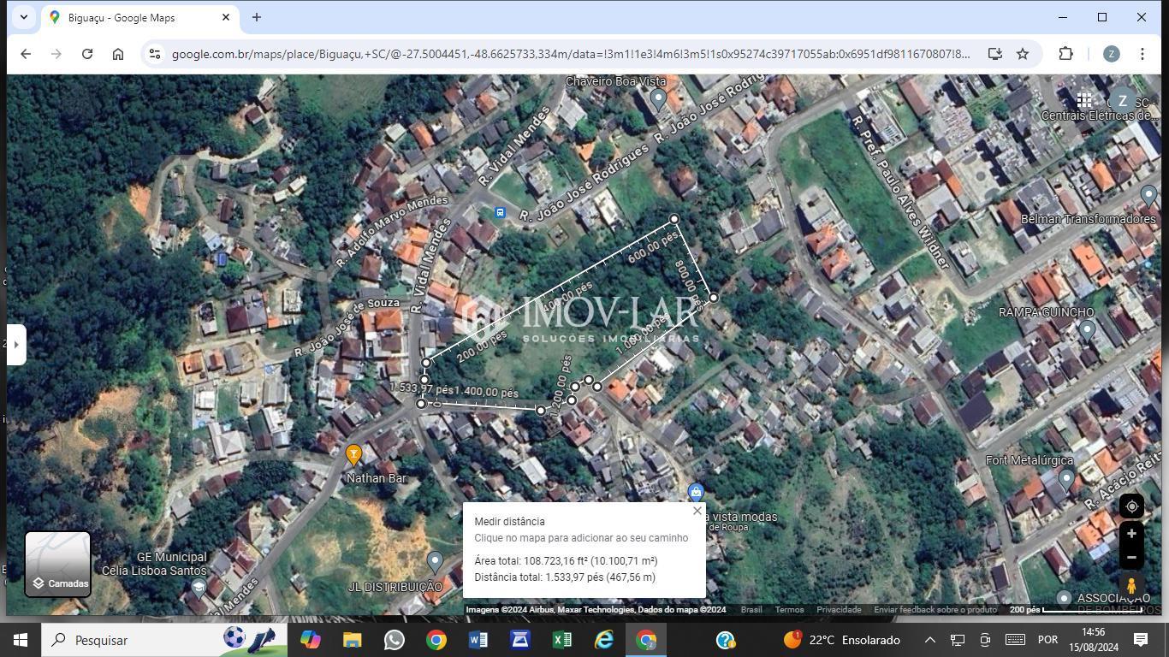Open the Termos link
The image size is (1169, 657).
(789, 610)
